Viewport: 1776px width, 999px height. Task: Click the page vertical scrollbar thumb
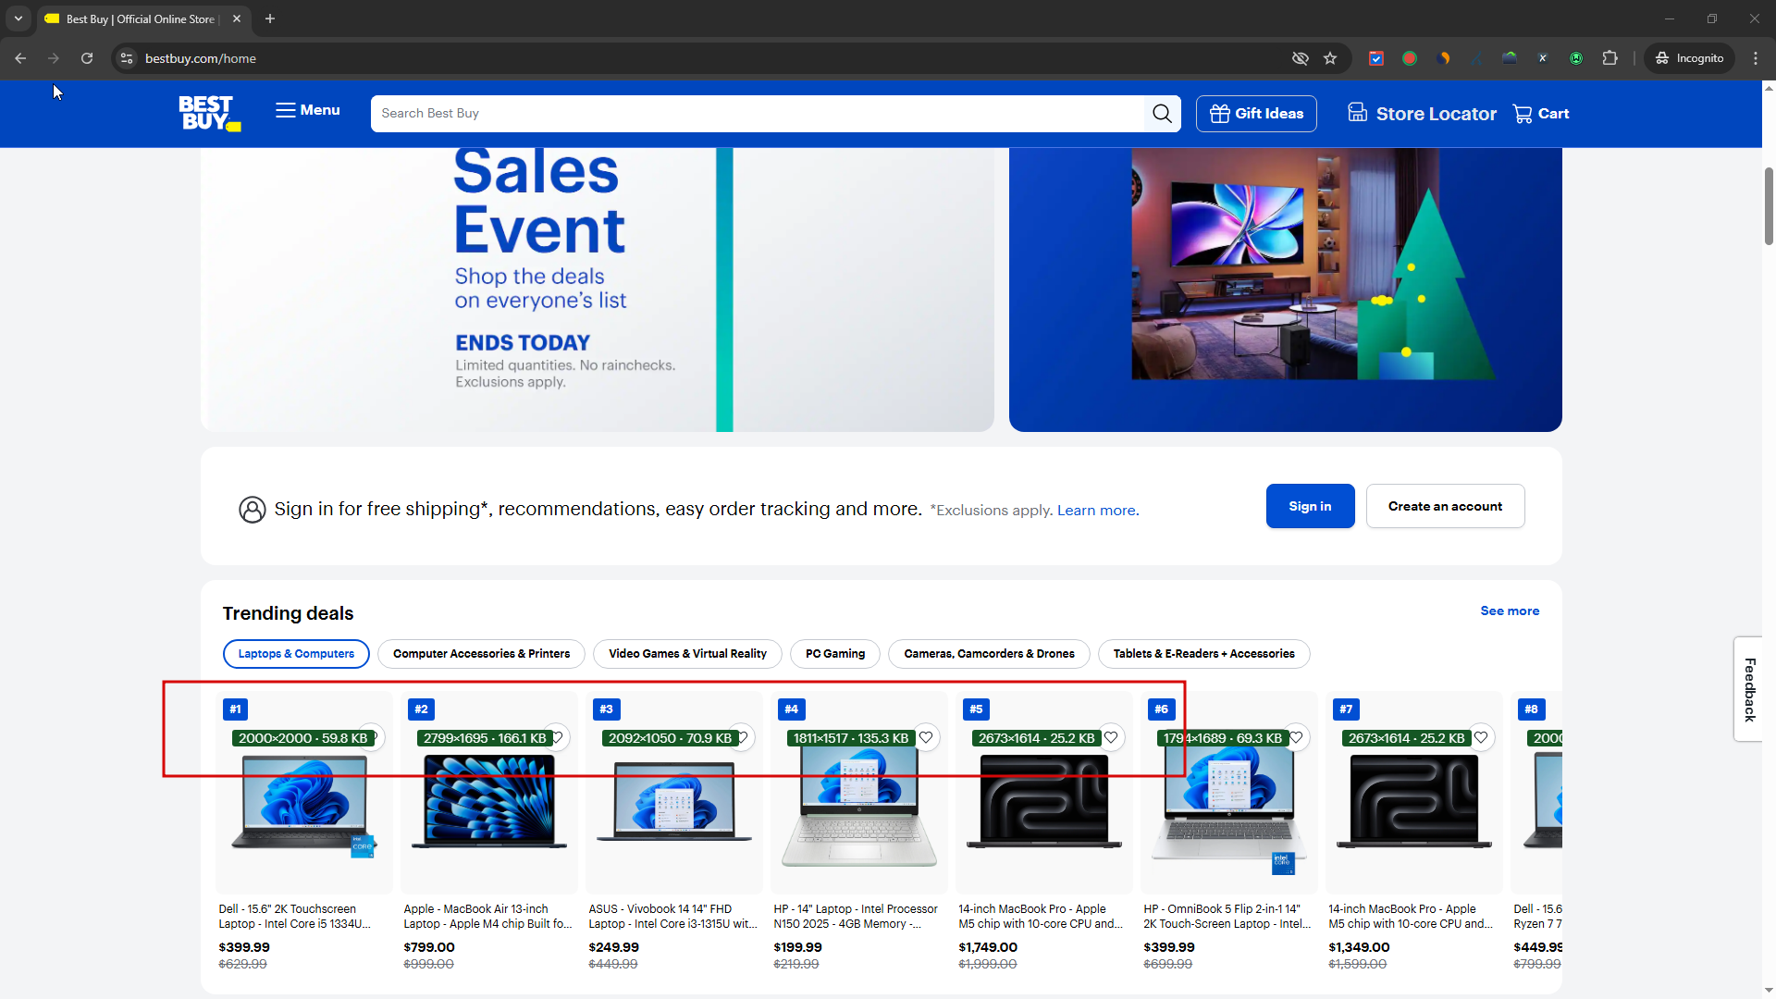click(1769, 205)
